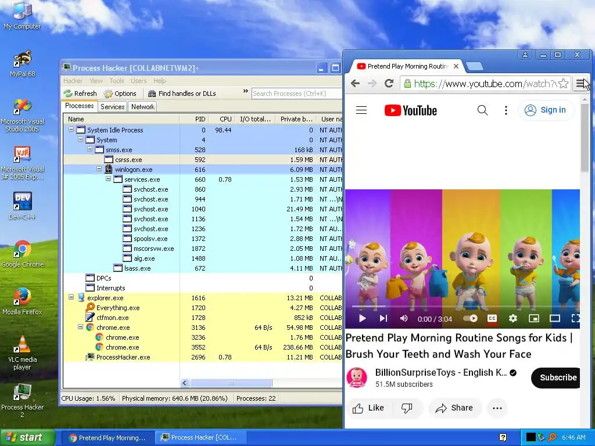
Task: Open the Users menu
Action: click(x=138, y=81)
